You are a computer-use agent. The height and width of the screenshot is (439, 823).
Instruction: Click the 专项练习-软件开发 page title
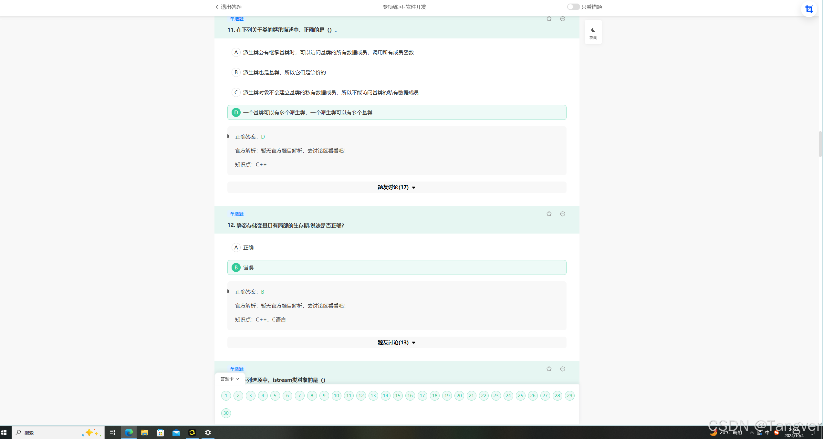(404, 7)
